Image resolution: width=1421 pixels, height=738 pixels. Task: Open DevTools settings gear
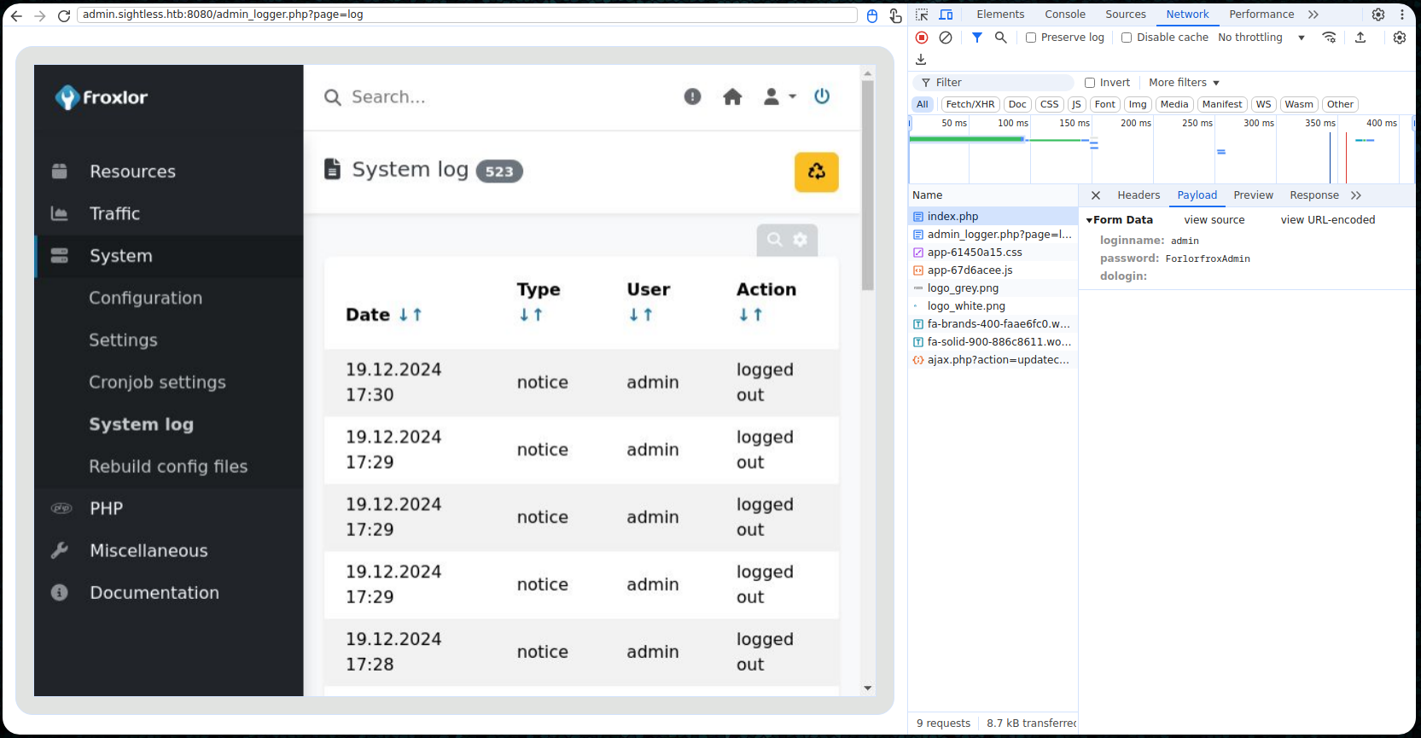coord(1377,15)
